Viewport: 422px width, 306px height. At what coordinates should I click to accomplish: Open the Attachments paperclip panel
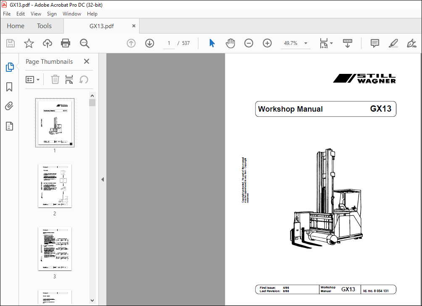(x=9, y=106)
